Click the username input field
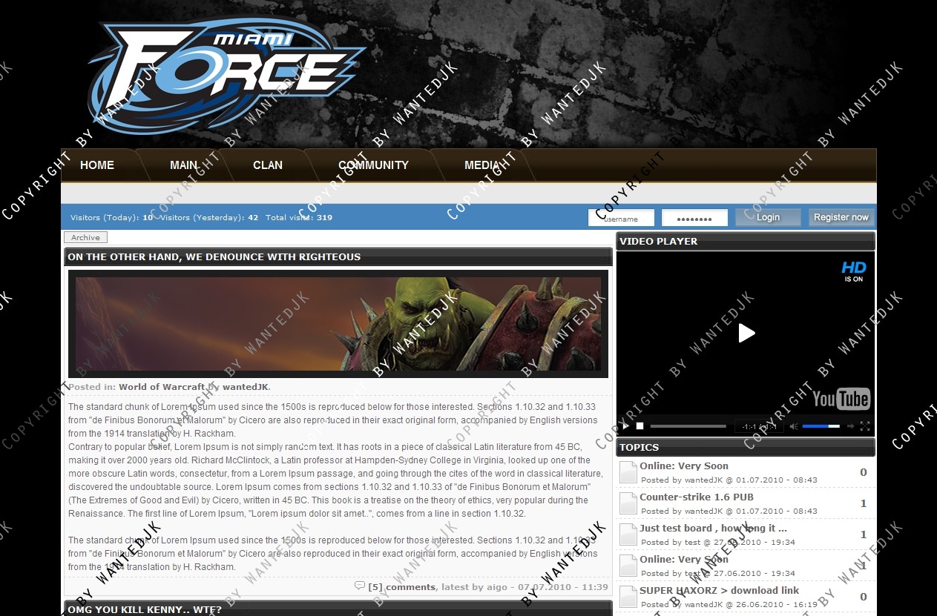 621,218
